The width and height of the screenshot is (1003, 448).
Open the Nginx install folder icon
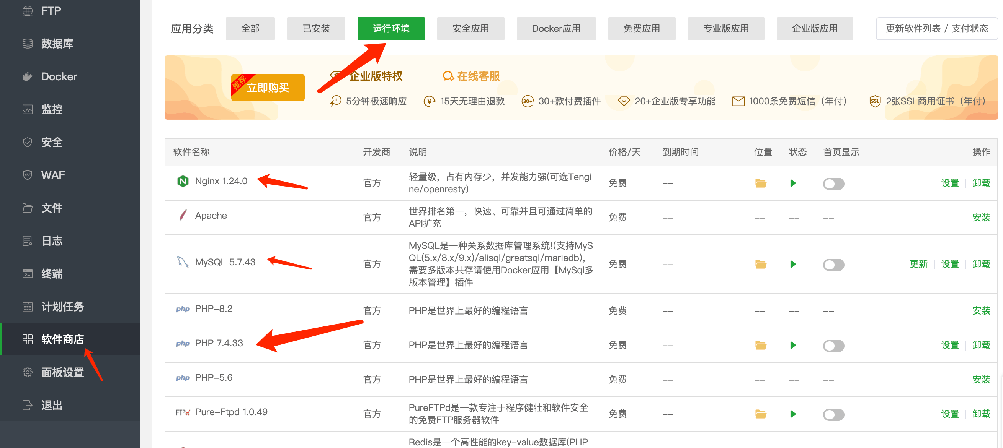pos(760,183)
